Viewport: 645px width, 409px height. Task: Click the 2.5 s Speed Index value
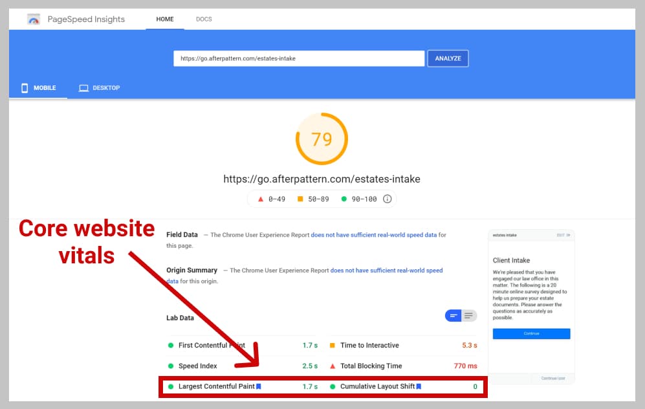coord(310,366)
